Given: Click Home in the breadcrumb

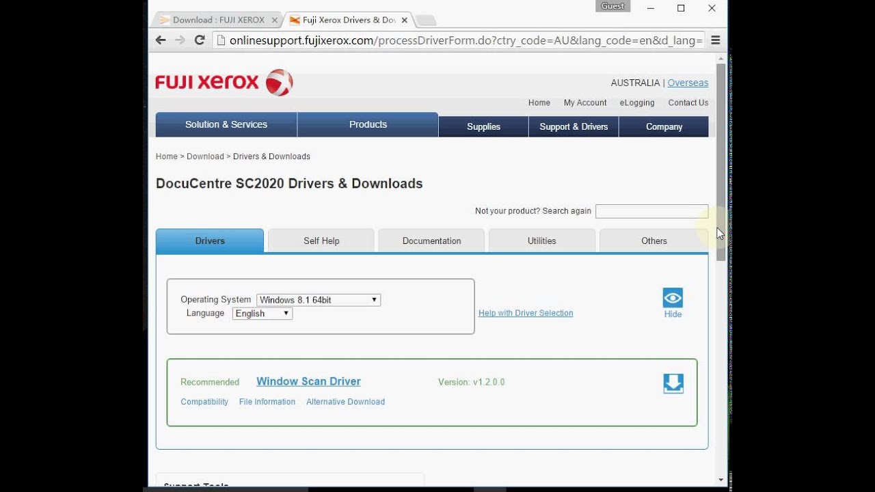Looking at the screenshot, I should click(167, 156).
